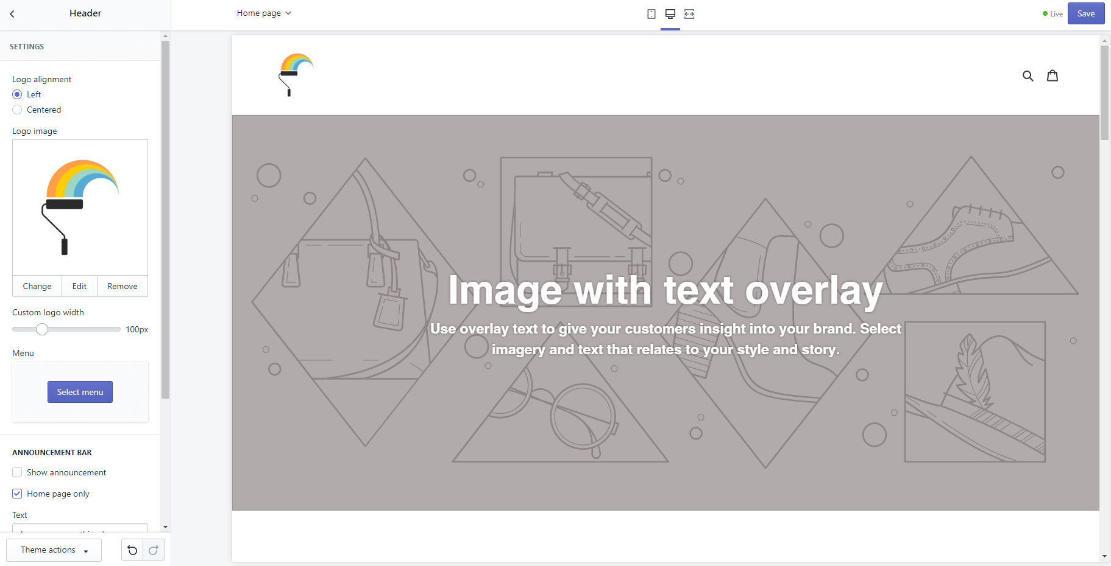This screenshot has height=566, width=1111.
Task: Redo the last theme change
Action: [x=153, y=550]
